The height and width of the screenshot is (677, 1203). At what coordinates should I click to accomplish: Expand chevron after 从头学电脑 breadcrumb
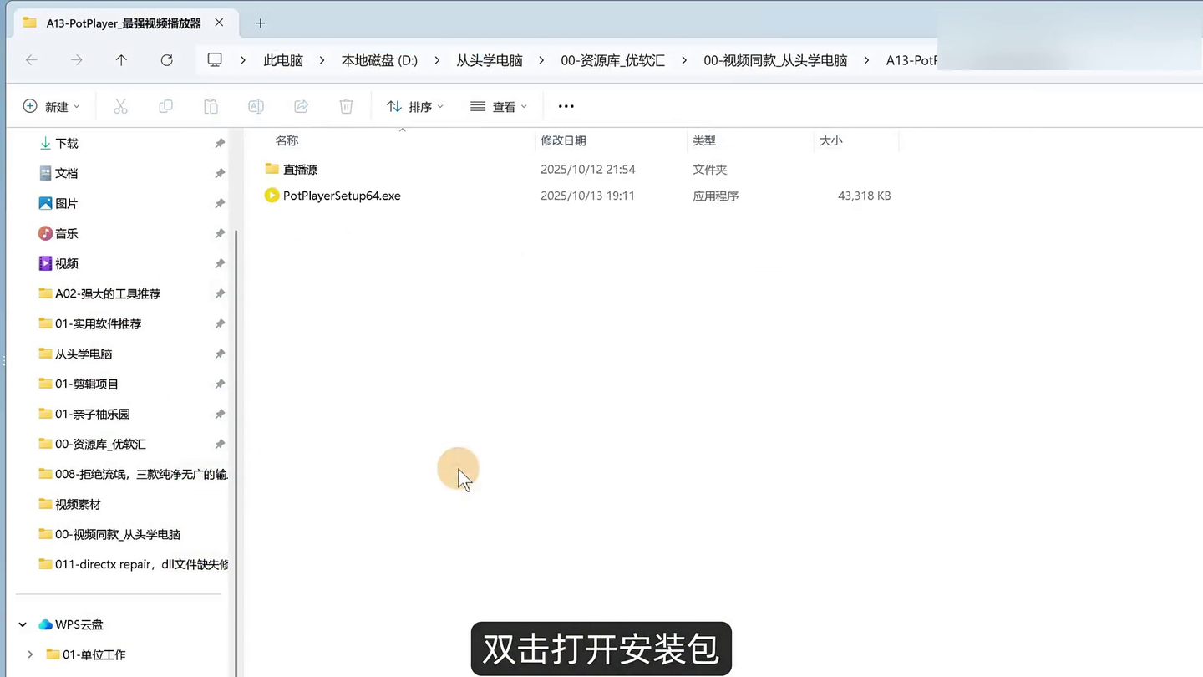[x=541, y=60]
